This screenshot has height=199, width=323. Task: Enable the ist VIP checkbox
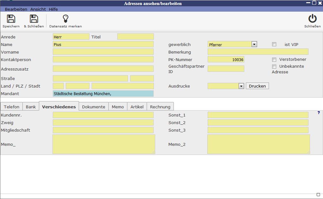click(274, 44)
